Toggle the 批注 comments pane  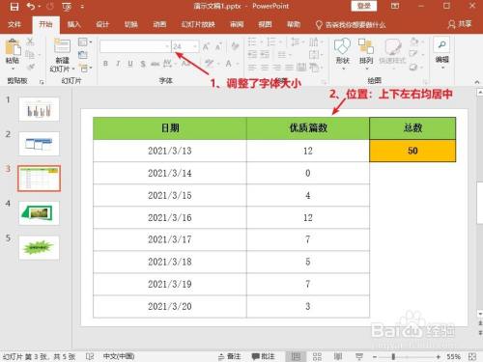(x=264, y=356)
